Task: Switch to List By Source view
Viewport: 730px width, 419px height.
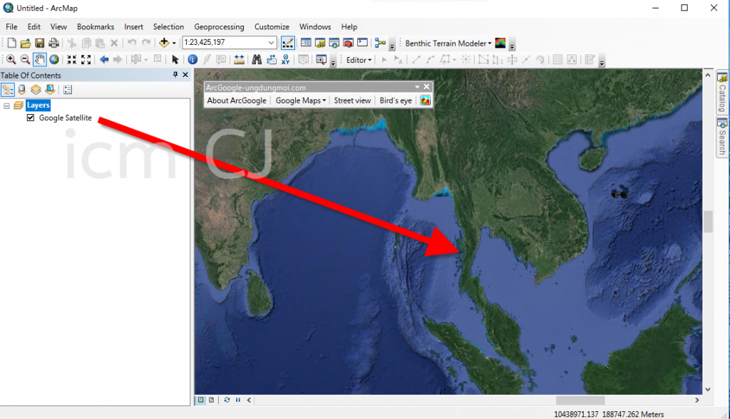Action: coord(21,89)
